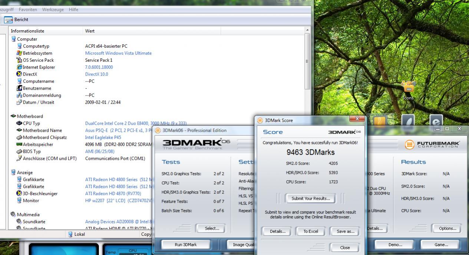Click the AMI (06/25/08) BIOS link

[100, 151]
